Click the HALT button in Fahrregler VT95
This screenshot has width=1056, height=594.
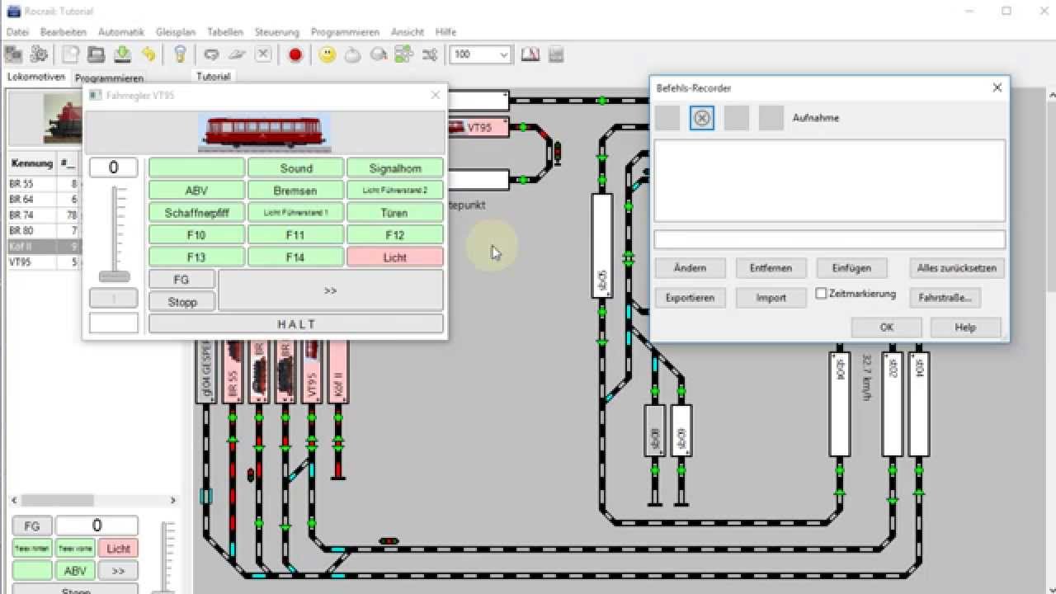(x=296, y=324)
